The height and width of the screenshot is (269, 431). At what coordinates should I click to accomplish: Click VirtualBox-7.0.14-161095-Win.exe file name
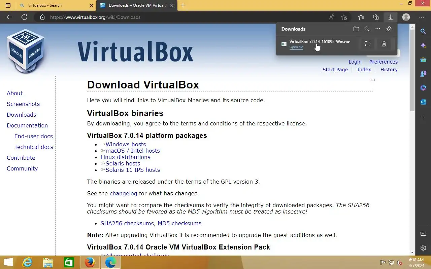320,42
